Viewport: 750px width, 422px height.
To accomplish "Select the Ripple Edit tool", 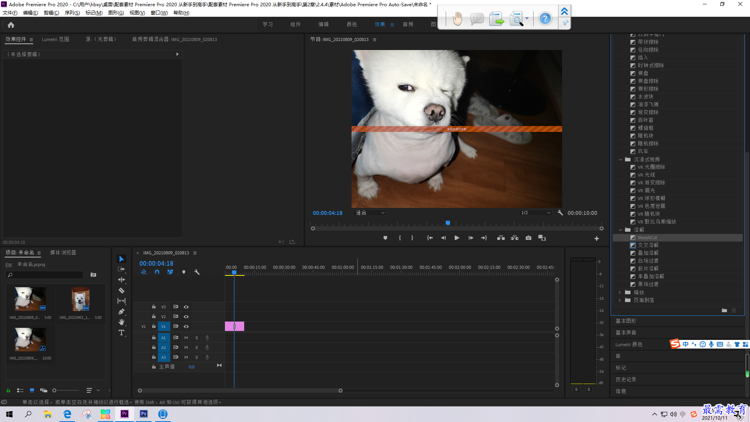I will pos(121,280).
